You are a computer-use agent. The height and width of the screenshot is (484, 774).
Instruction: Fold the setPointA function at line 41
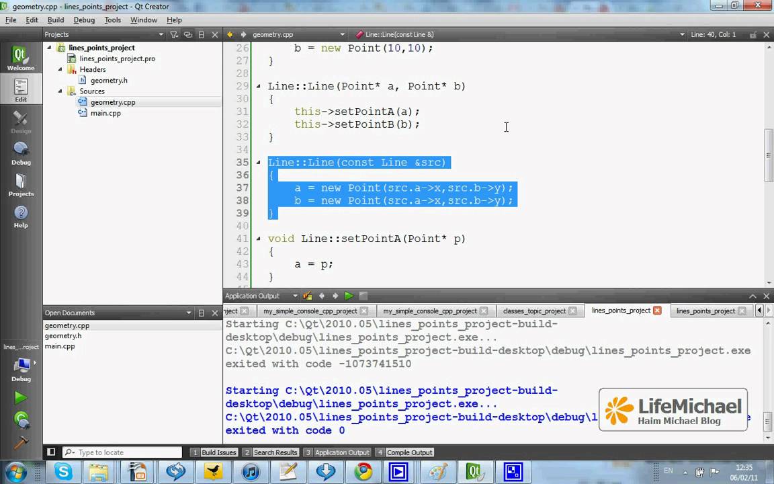point(258,239)
